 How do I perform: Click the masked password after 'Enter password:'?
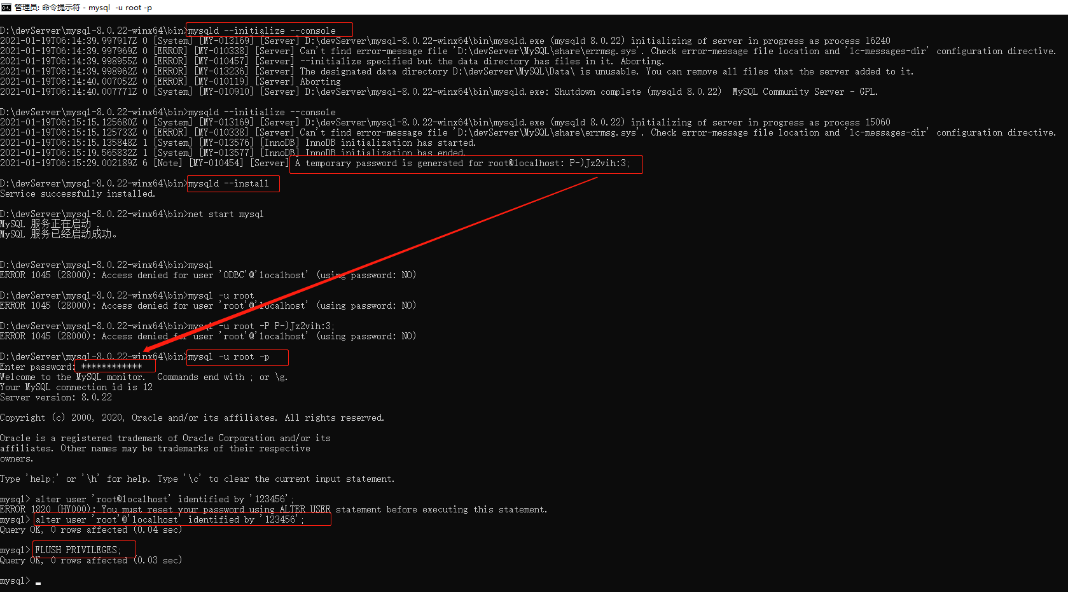point(112,367)
